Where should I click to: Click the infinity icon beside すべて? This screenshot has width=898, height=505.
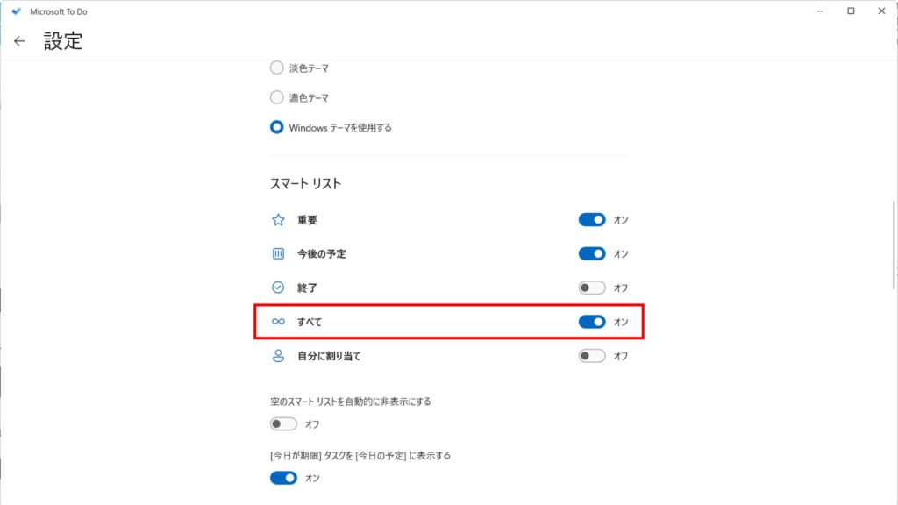278,322
